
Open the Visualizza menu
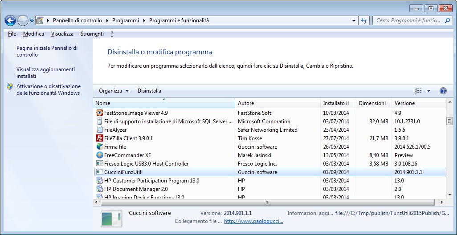tap(62, 34)
